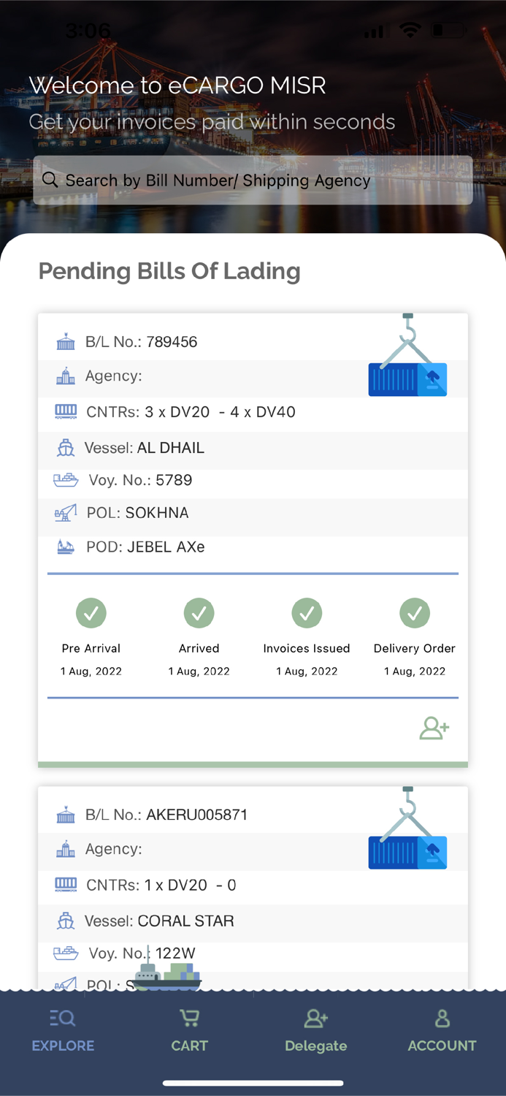Tap the Arrived status checkmark
This screenshot has width=506, height=1096.
coord(199,613)
